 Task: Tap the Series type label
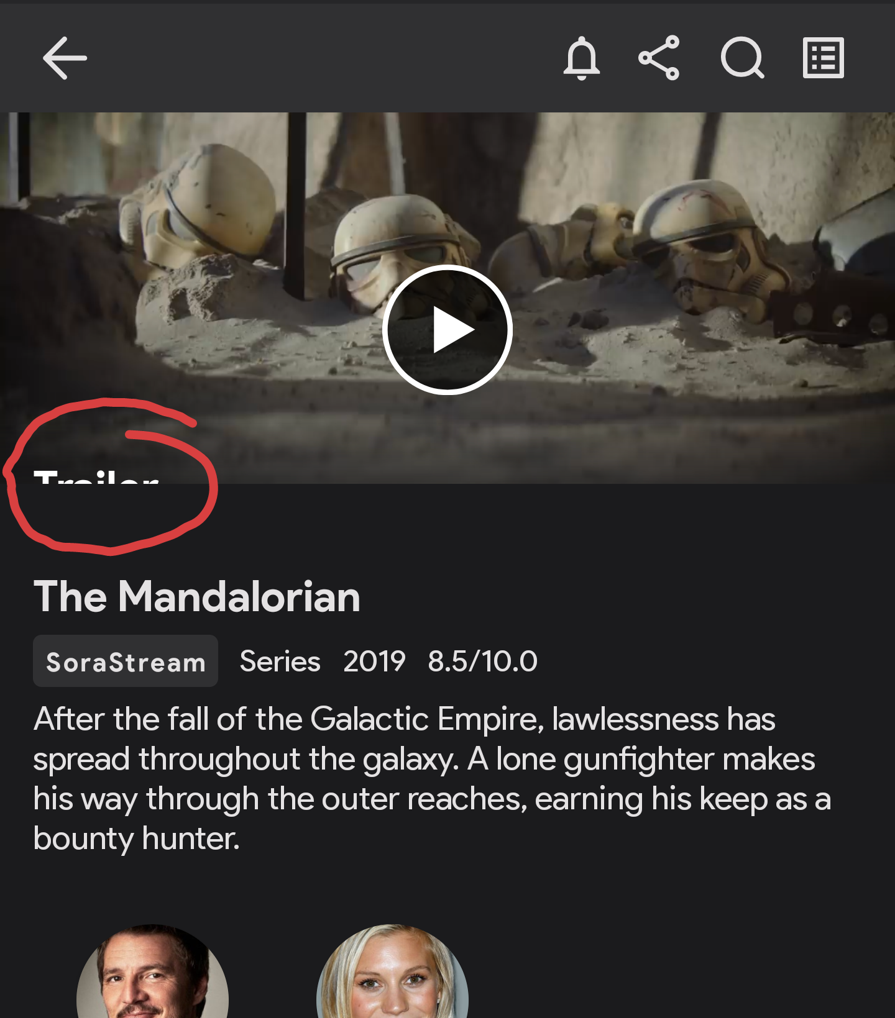pos(280,661)
